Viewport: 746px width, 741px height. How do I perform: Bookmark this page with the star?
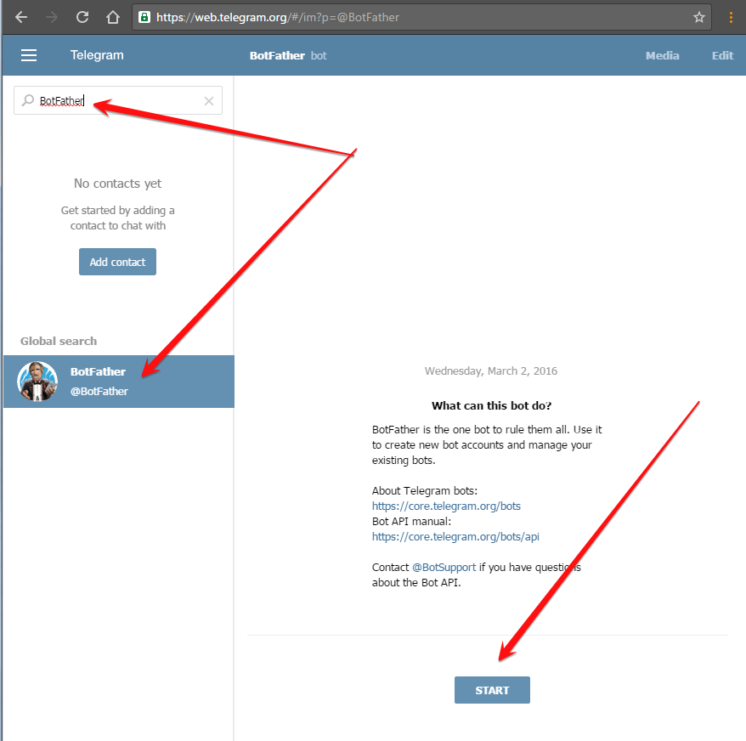(x=699, y=17)
